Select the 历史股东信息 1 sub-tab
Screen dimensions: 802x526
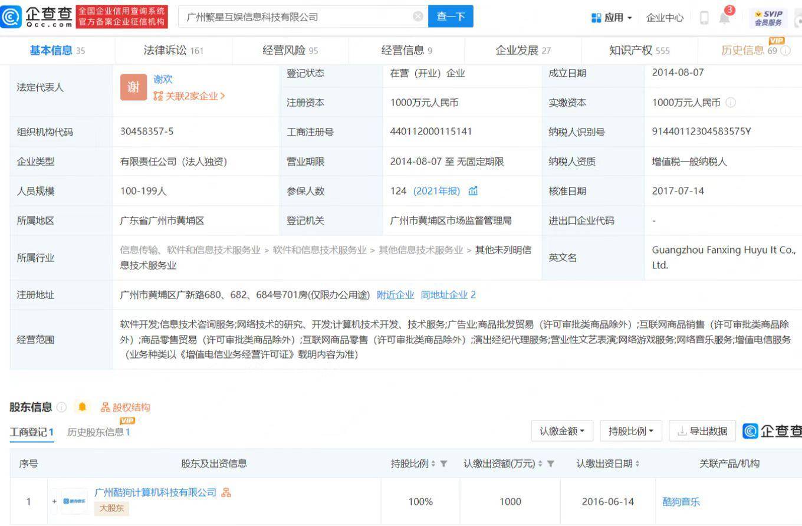[98, 432]
